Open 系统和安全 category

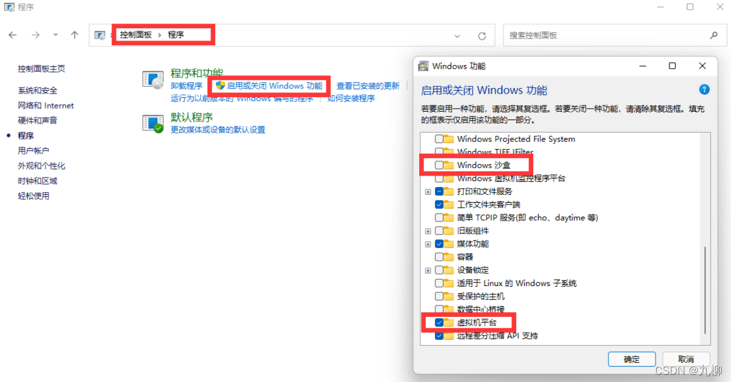[37, 91]
